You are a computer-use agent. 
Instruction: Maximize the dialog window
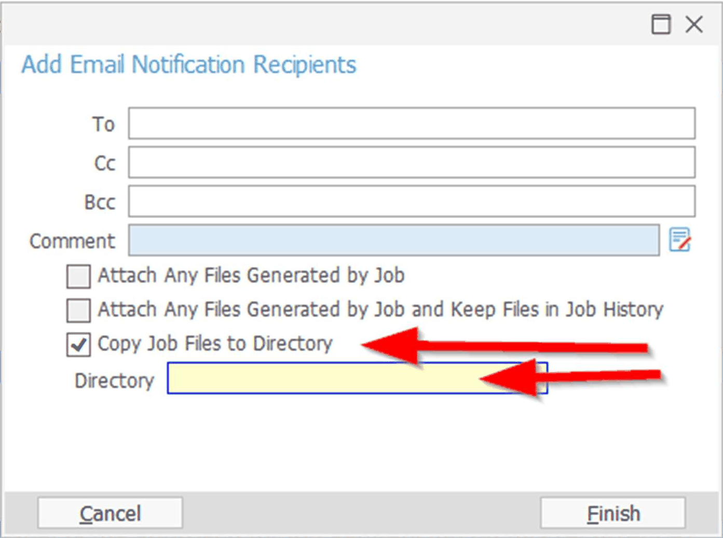(x=661, y=24)
